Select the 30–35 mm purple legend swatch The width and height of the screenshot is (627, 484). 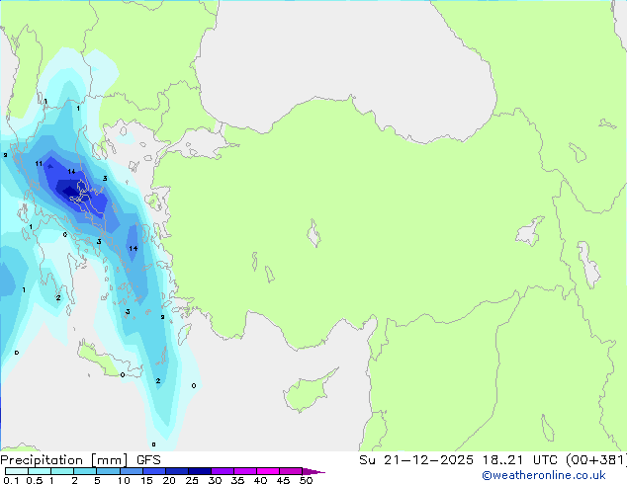(222, 471)
